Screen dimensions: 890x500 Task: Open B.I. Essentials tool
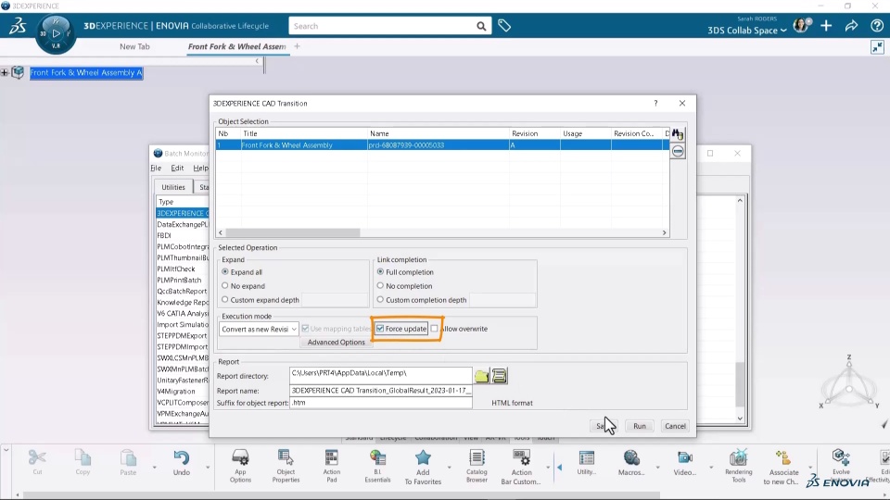[x=377, y=466]
